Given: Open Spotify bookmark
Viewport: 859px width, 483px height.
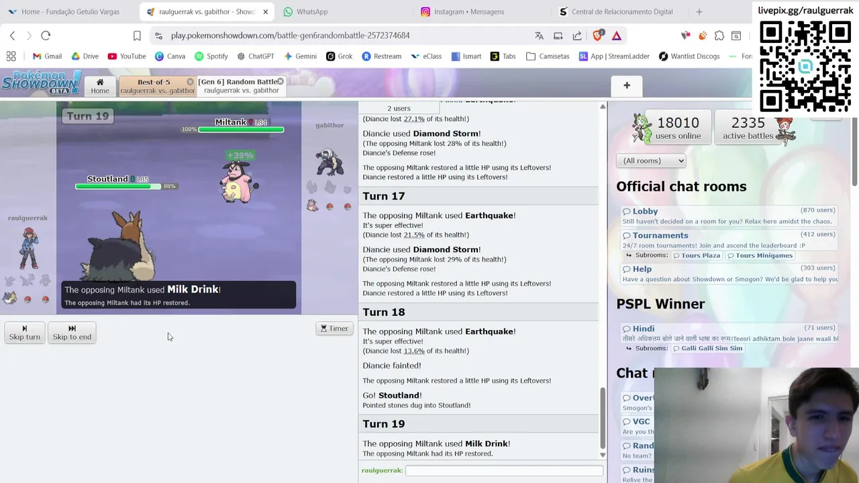Looking at the screenshot, I should pos(211,56).
